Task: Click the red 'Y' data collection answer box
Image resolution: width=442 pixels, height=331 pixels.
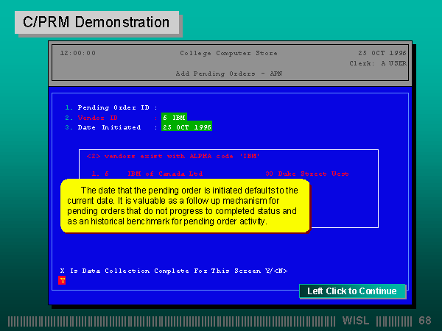Action: tap(63, 280)
